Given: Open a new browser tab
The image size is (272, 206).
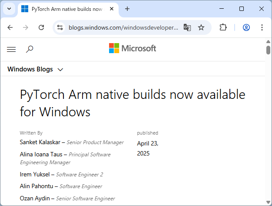Looking at the screenshot, I should click(x=127, y=9).
